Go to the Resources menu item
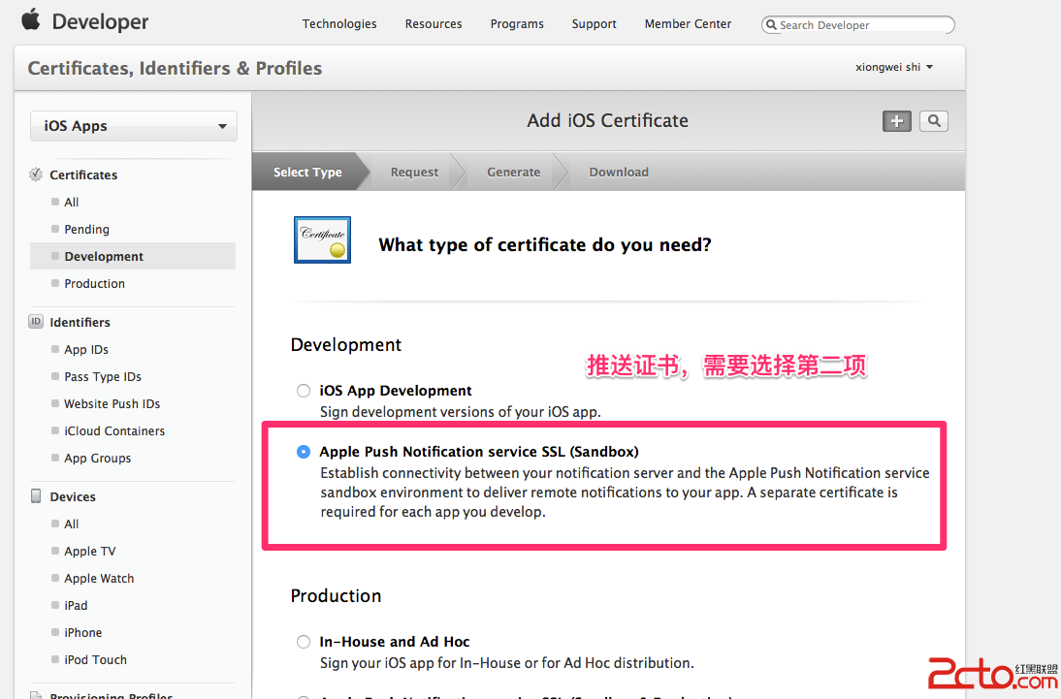 click(x=434, y=24)
